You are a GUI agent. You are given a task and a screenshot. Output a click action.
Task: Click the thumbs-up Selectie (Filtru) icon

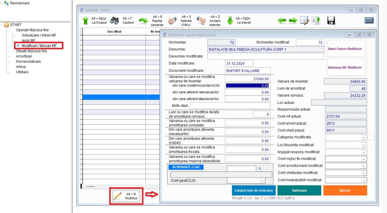172,21
